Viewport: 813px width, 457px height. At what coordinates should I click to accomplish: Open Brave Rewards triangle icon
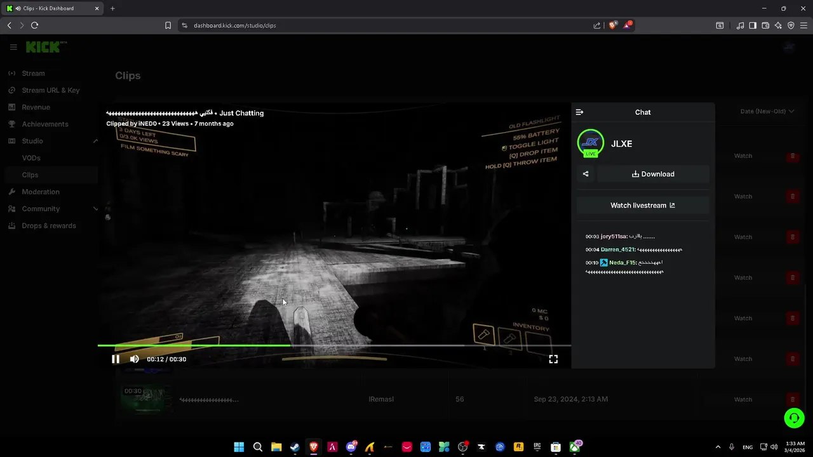(628, 25)
